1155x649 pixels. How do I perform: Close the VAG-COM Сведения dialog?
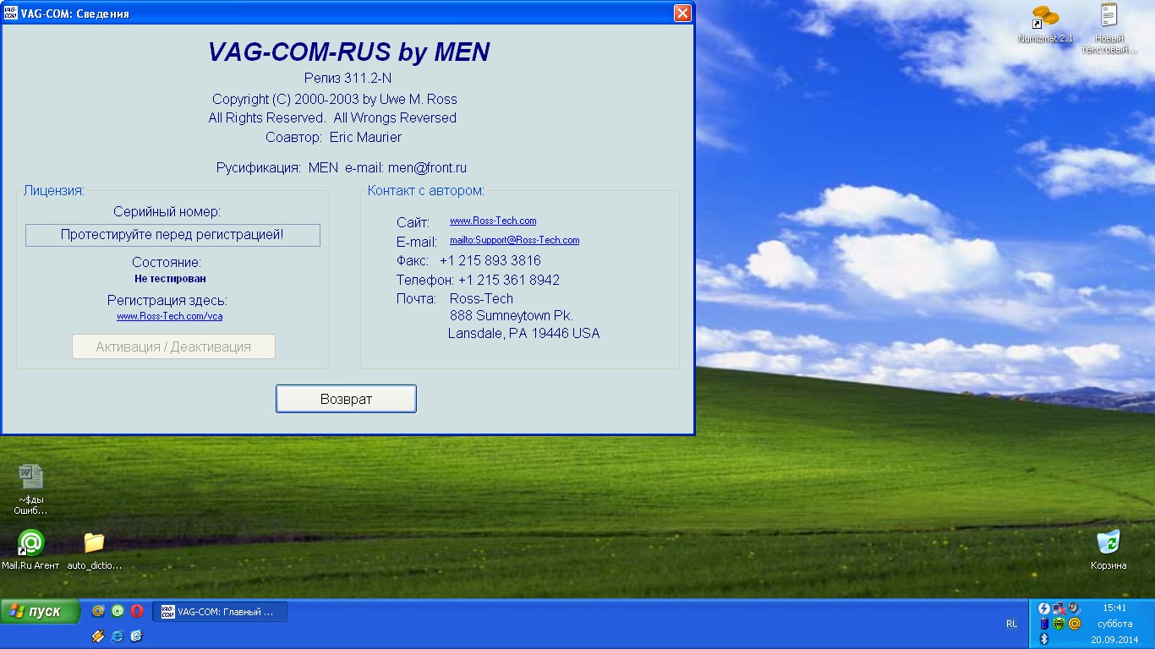pyautogui.click(x=682, y=14)
